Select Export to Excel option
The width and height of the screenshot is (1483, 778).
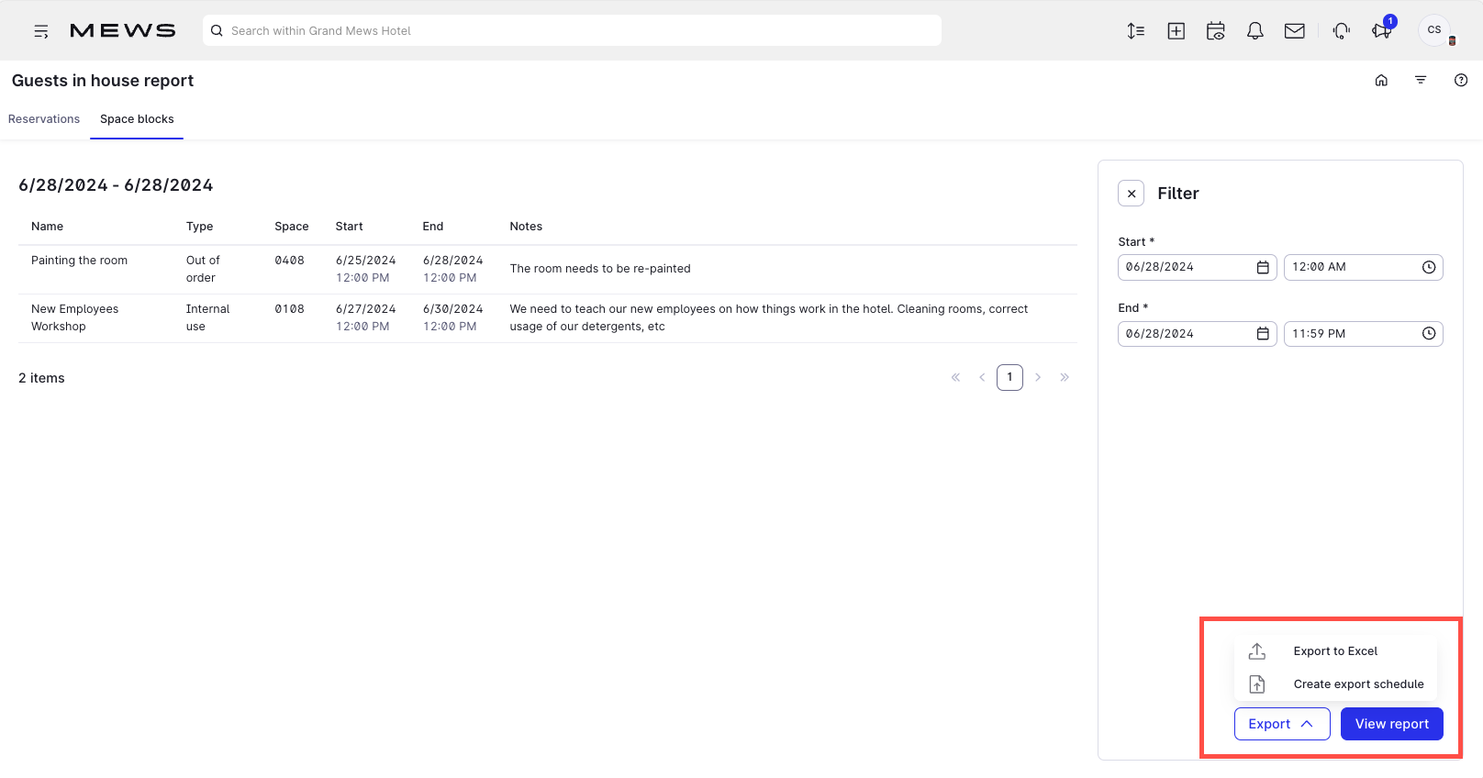click(1335, 651)
